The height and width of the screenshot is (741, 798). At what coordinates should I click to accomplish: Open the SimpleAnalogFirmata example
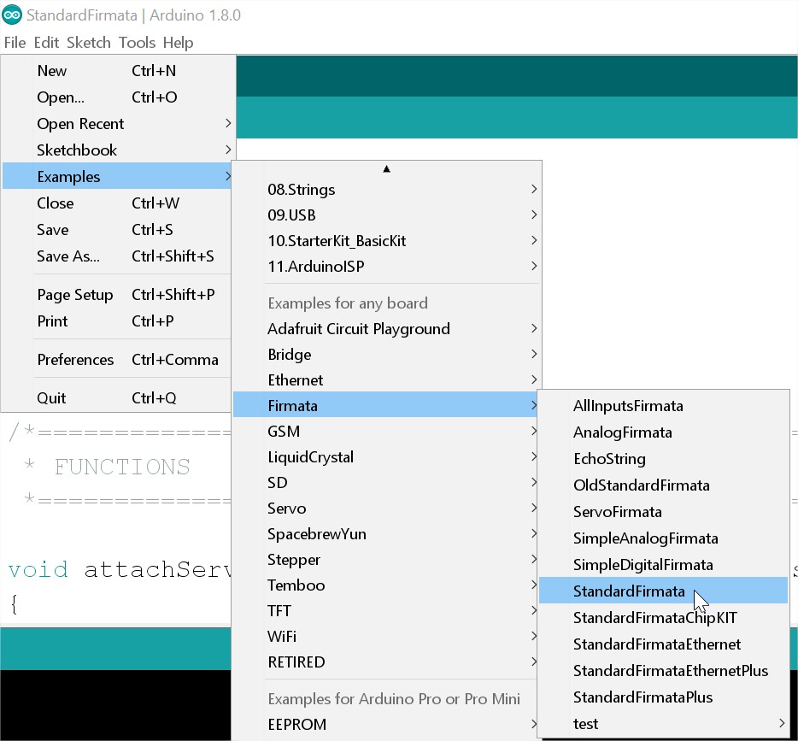[x=664, y=538]
